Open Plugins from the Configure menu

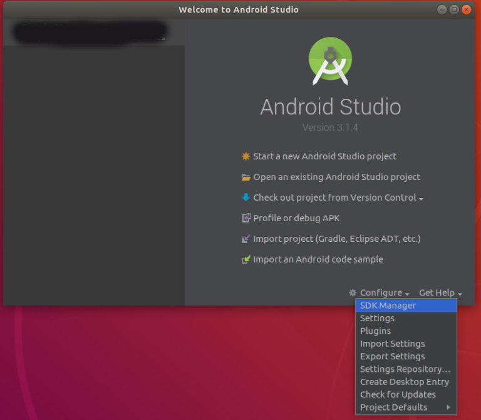click(x=375, y=331)
